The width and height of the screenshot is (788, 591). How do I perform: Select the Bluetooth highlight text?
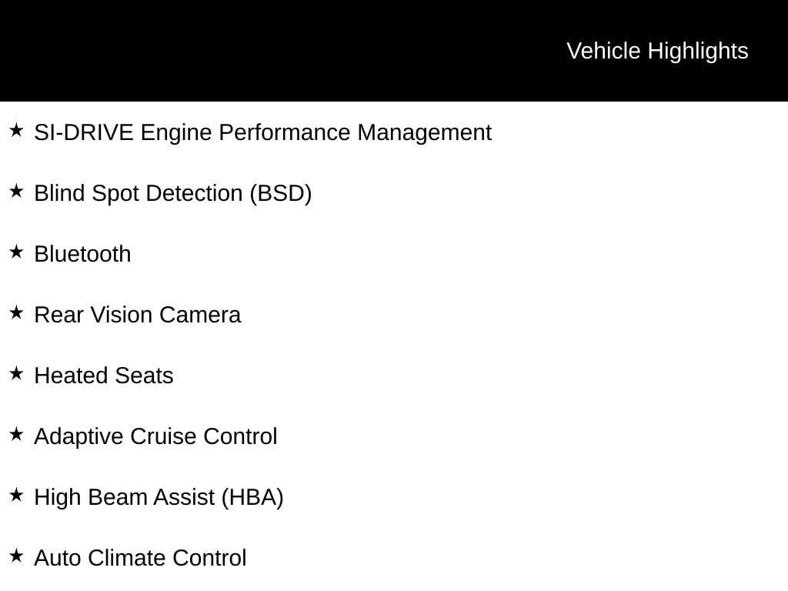82,254
